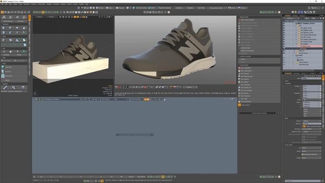The height and width of the screenshot is (183, 325).
Task: Toggle the first orange button in lower viewport toolbar
Action: 145,100
